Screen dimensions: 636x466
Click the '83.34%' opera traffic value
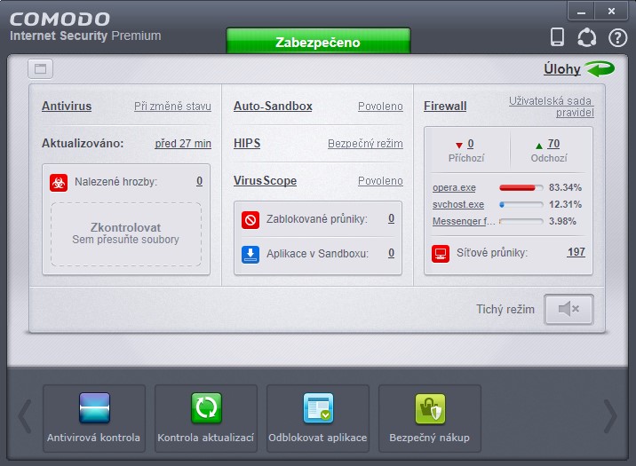coord(565,187)
